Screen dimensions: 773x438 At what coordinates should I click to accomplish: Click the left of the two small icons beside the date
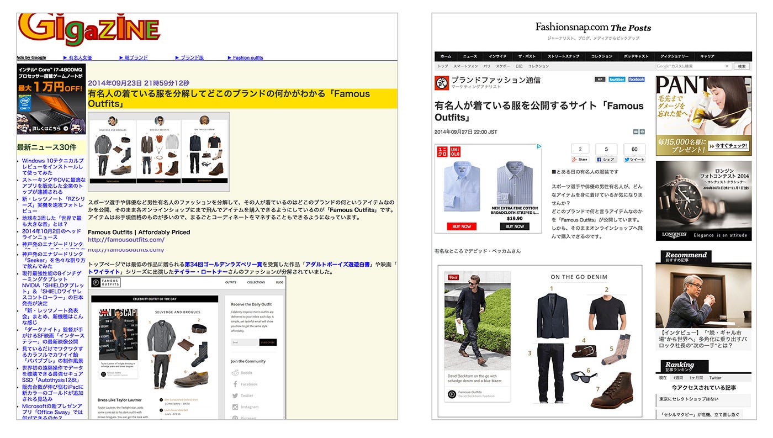pyautogui.click(x=636, y=132)
